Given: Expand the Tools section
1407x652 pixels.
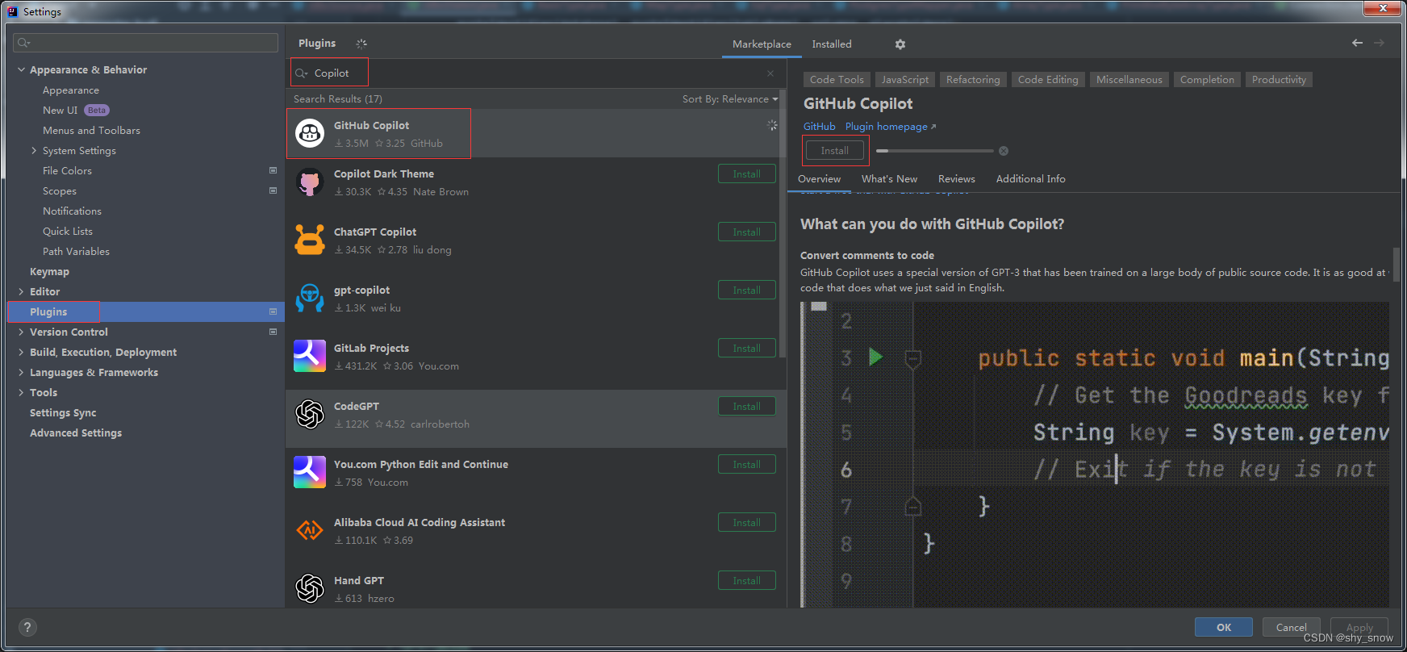Looking at the screenshot, I should (x=21, y=392).
